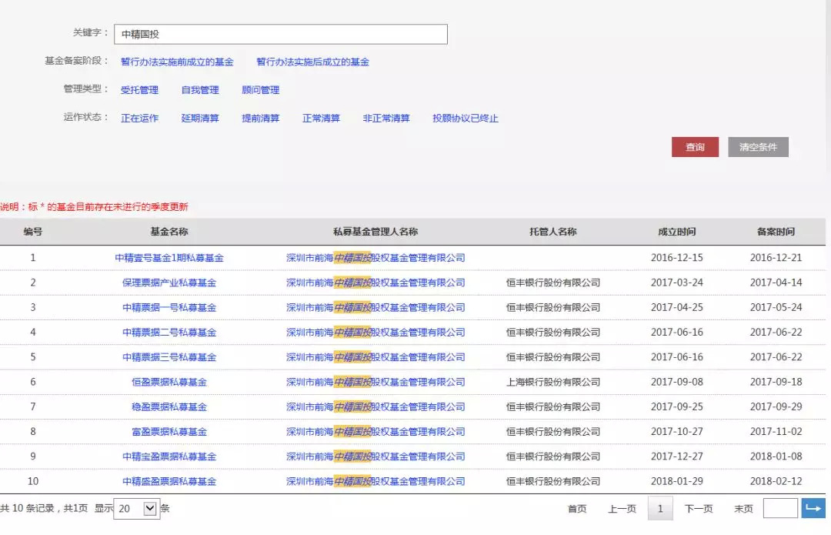This screenshot has height=535, width=831.
Task: Select 暂行办法实施后成立的基金 filter
Action: coord(312,62)
